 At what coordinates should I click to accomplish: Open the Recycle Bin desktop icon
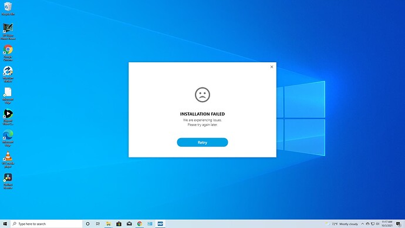pos(8,9)
